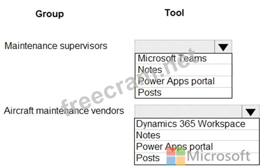
Task: Click the Maintenance supervisors label
Action: pos(56,46)
